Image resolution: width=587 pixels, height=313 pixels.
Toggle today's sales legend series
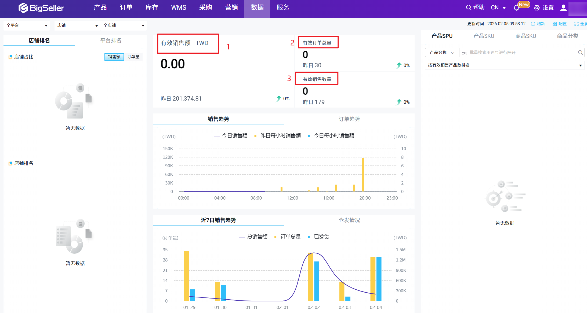(x=231, y=136)
